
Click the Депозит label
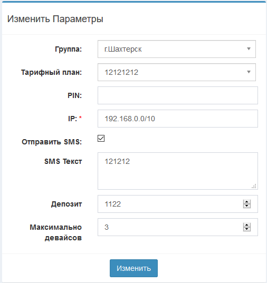click(x=66, y=204)
